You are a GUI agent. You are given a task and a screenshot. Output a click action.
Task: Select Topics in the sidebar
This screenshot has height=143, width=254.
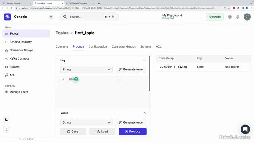pos(26,33)
